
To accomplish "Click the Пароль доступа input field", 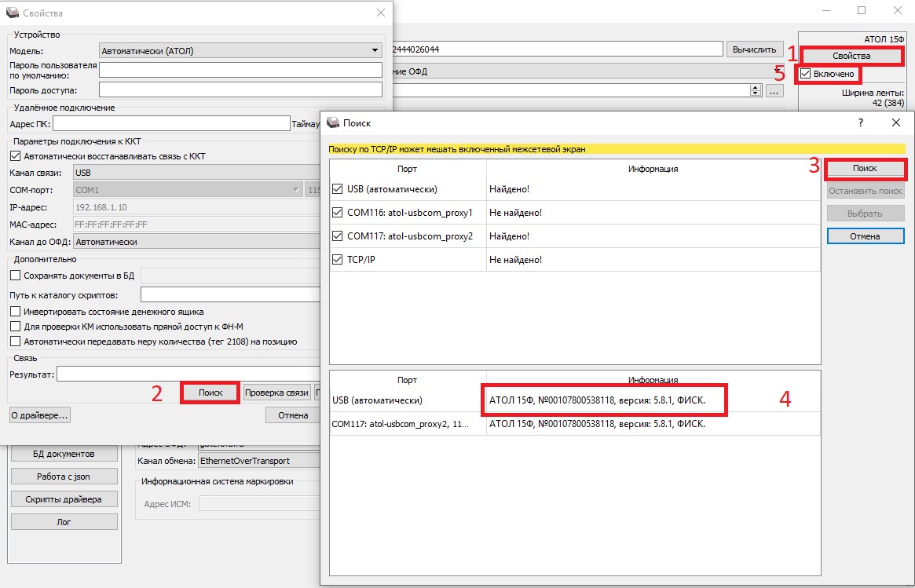I will click(x=240, y=90).
